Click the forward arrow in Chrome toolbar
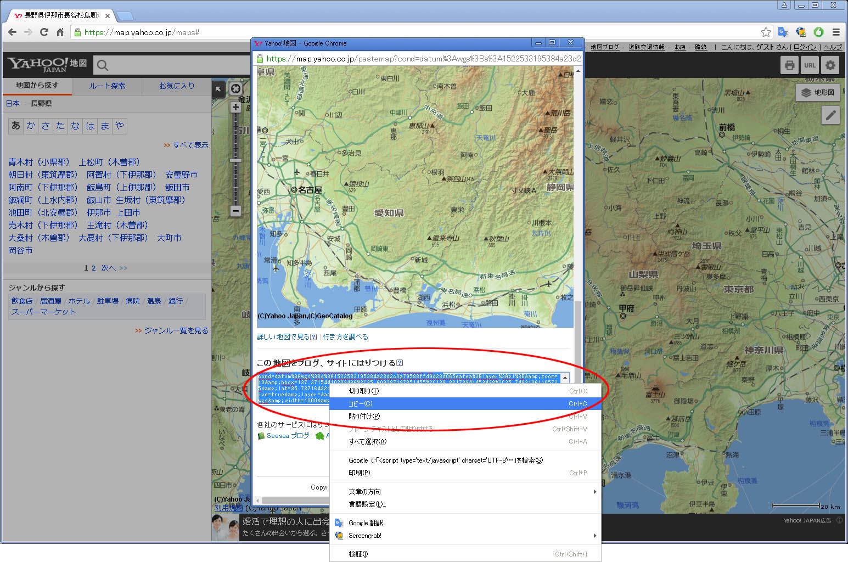The image size is (848, 562). (x=29, y=32)
